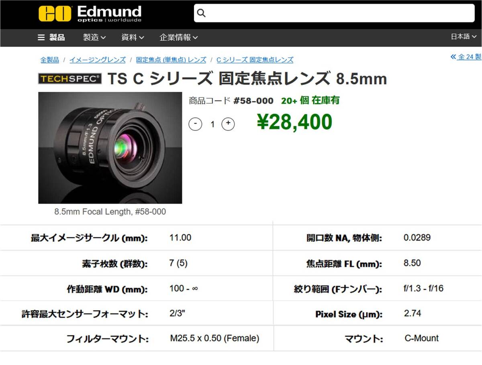Expand the 資料 dropdown menu
Image resolution: width=482 pixels, height=365 pixels.
[133, 37]
